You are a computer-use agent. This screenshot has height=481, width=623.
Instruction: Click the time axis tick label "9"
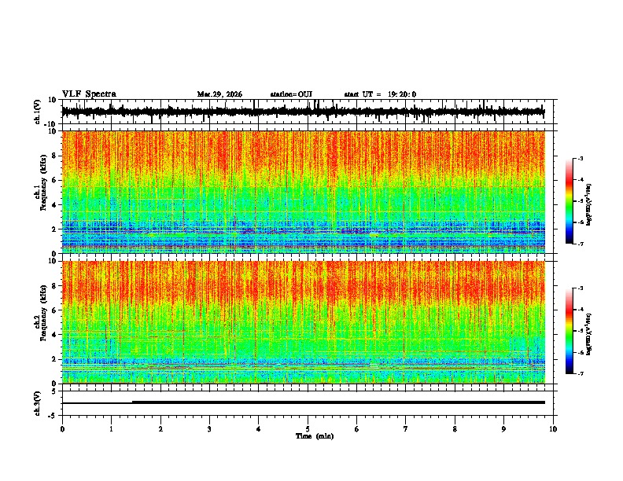click(x=503, y=429)
